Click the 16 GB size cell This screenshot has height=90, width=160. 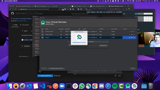[x=113, y=31]
